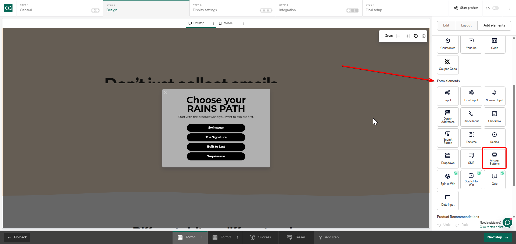
Task: Toggle the cloud publish switch
Action: click(x=496, y=8)
